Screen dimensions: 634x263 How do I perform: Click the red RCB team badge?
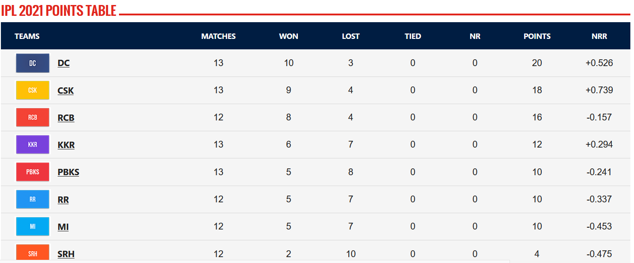pos(33,117)
